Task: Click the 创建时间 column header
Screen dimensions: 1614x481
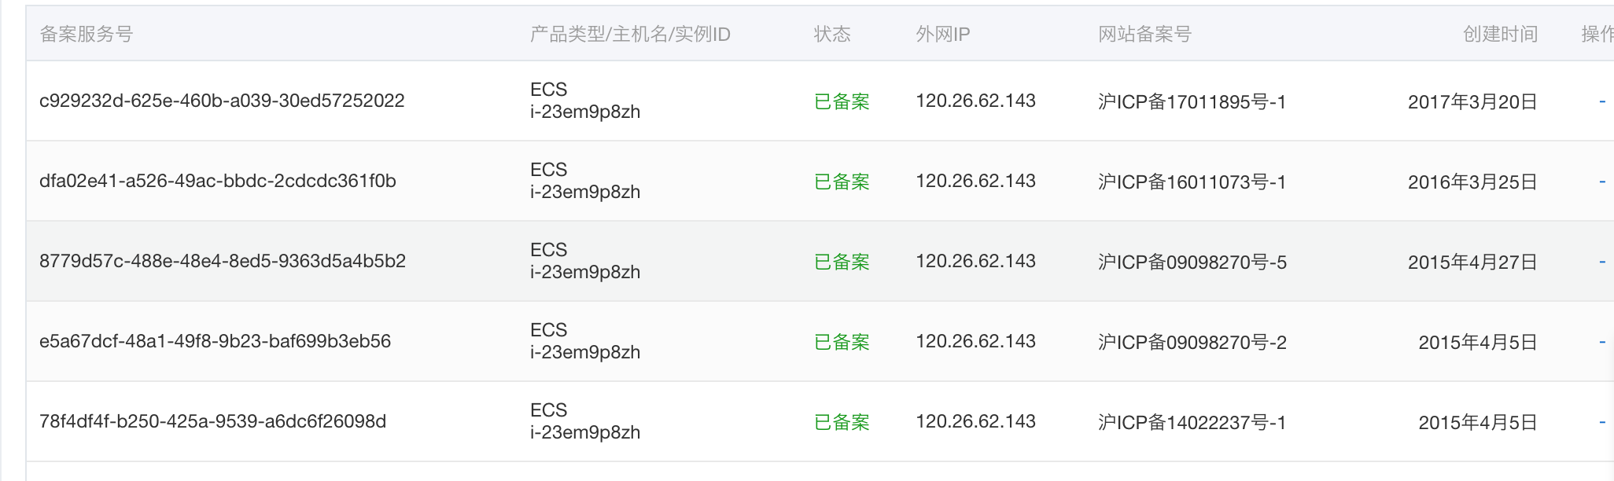Action: coord(1500,35)
